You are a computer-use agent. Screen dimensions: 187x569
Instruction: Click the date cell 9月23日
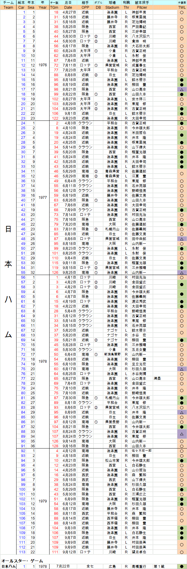[x=68, y=118]
